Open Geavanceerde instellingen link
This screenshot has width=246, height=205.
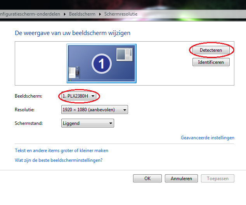(x=208, y=138)
